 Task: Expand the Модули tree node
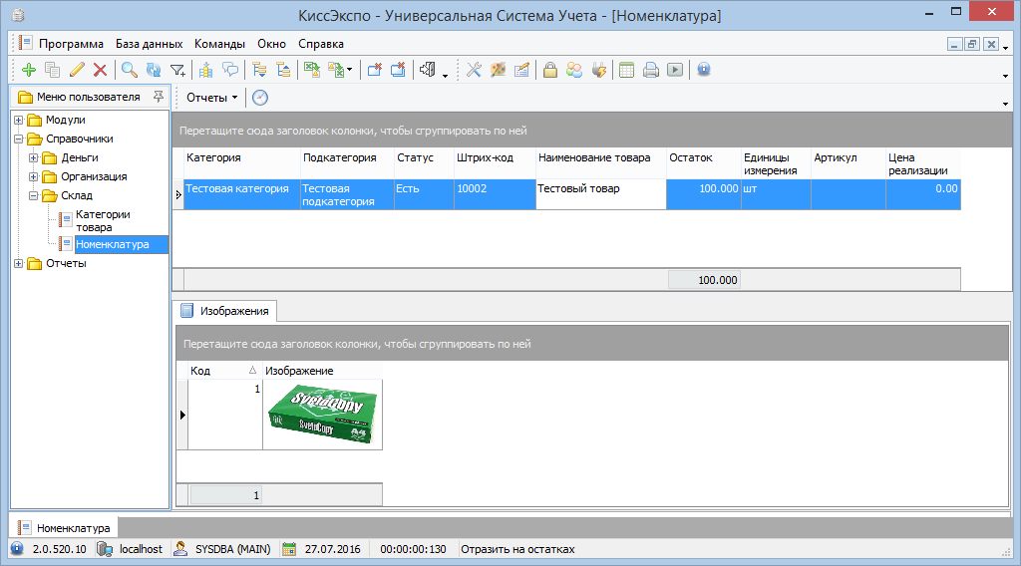[x=18, y=121]
